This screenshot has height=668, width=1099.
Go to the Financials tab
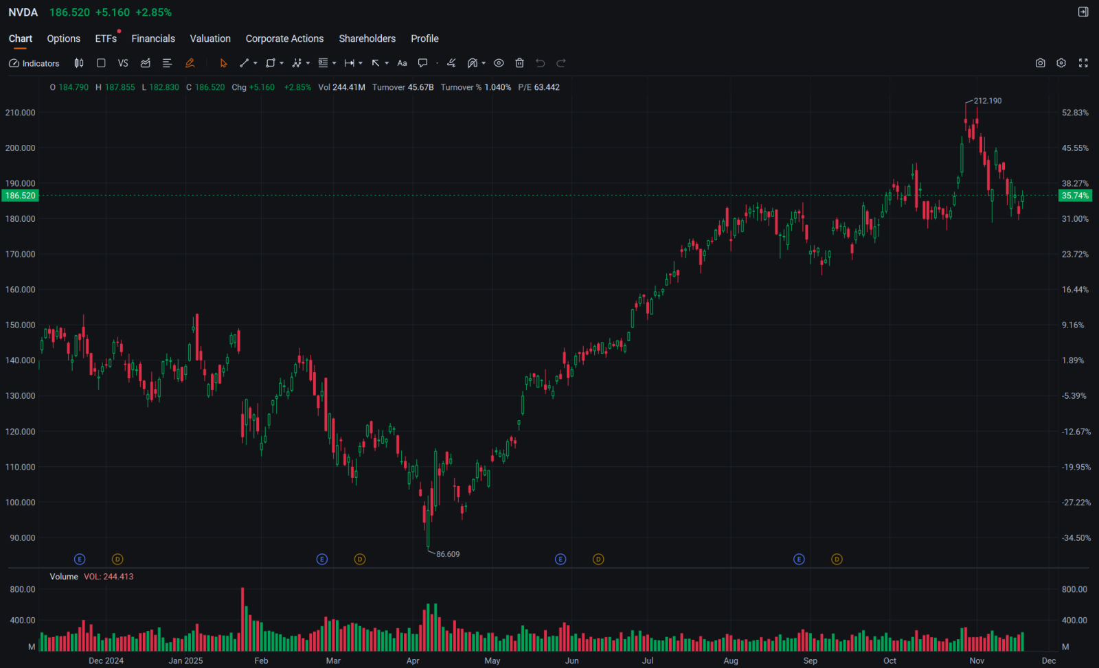pos(153,38)
